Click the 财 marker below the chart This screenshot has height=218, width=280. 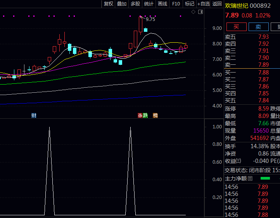click(34, 115)
